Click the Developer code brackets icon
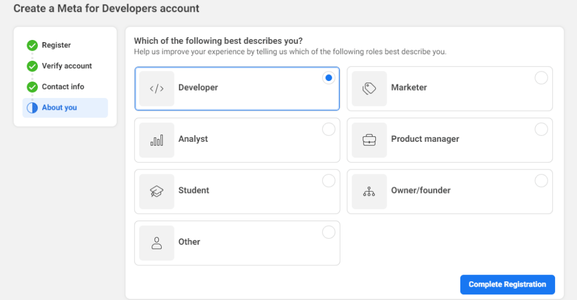Screen dimensions: 577x300 point(157,88)
